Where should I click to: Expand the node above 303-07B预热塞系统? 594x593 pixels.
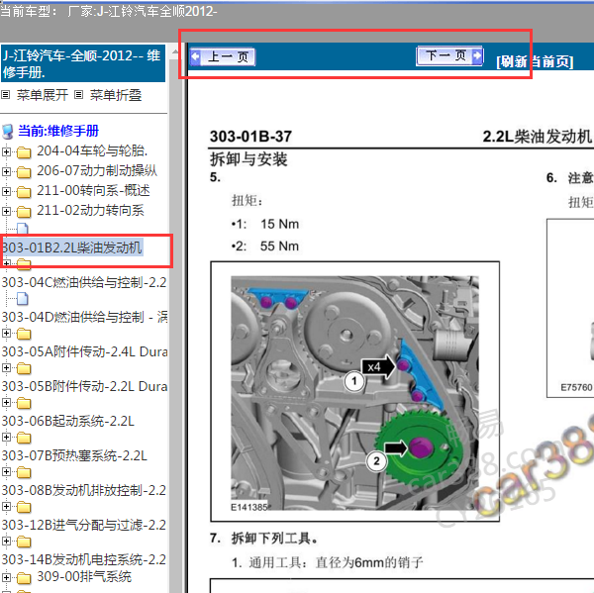coord(6,437)
